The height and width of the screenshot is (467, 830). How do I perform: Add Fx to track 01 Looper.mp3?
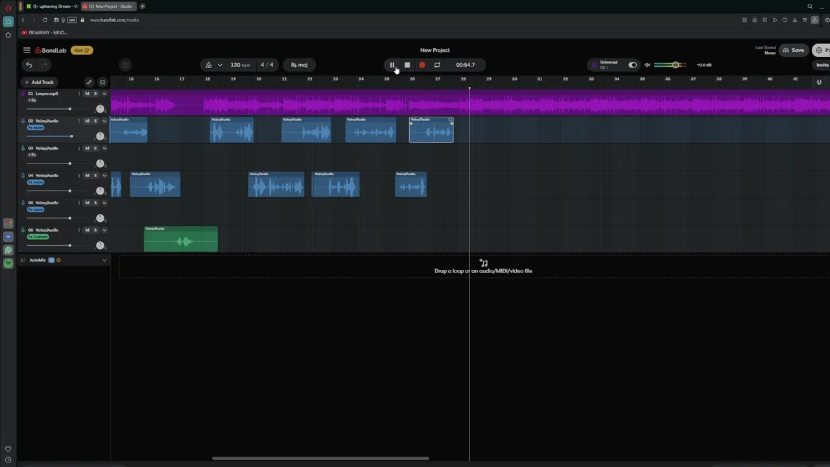point(32,101)
